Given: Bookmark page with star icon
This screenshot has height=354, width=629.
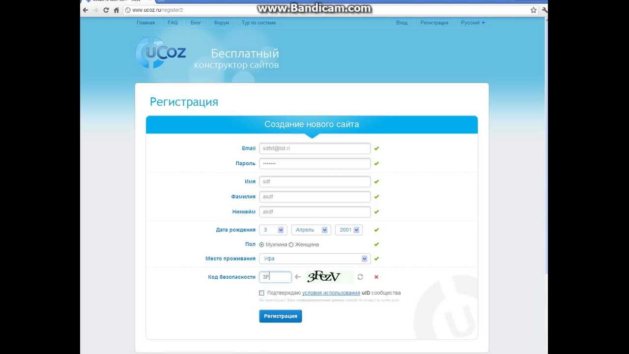Looking at the screenshot, I should click(534, 10).
